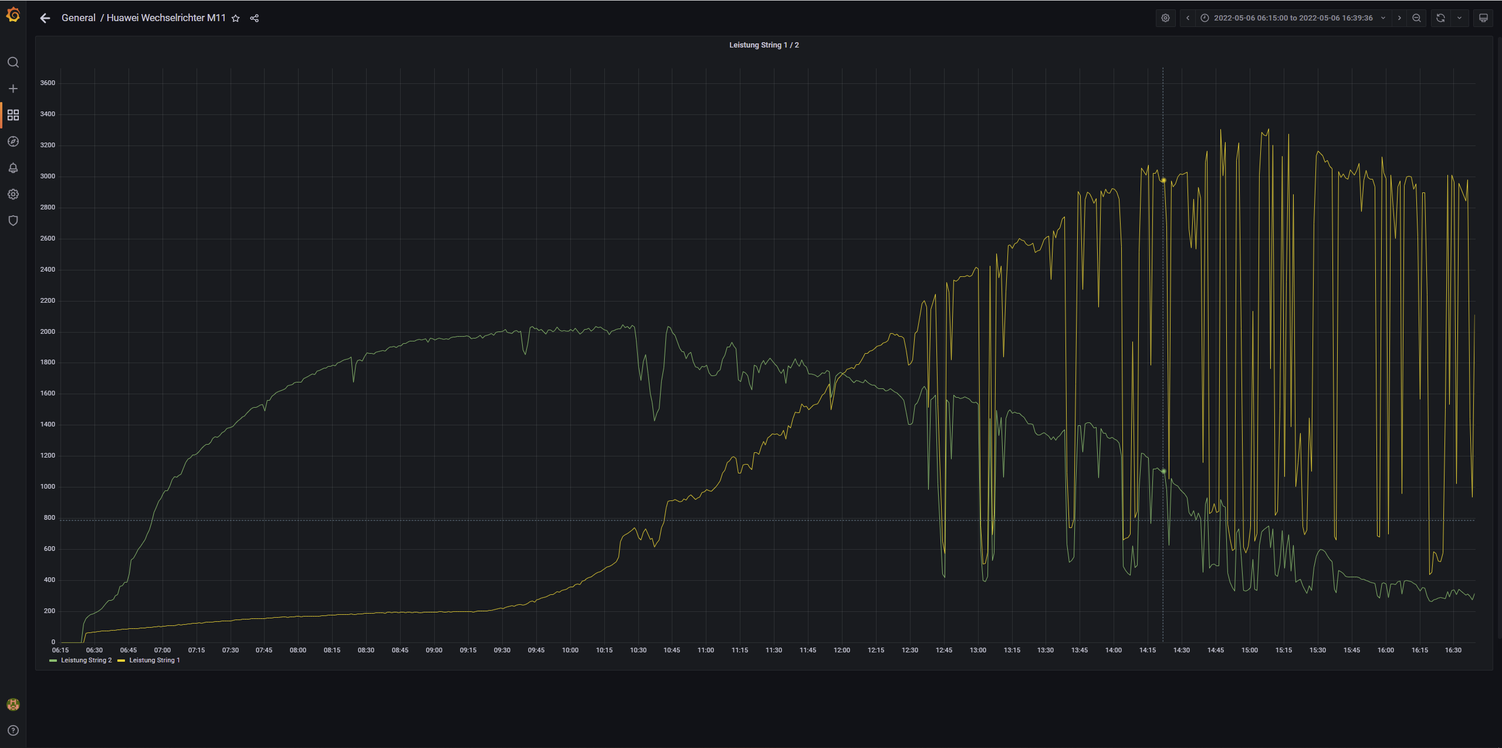1502x748 pixels.
Task: Open the Explore compass icon
Action: pos(13,141)
